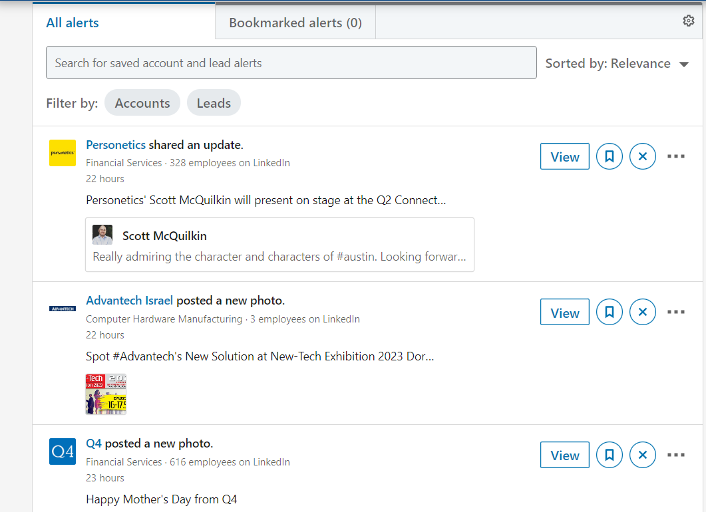Image resolution: width=706 pixels, height=512 pixels.
Task: Dismiss the Q4 alert
Action: [x=643, y=455]
